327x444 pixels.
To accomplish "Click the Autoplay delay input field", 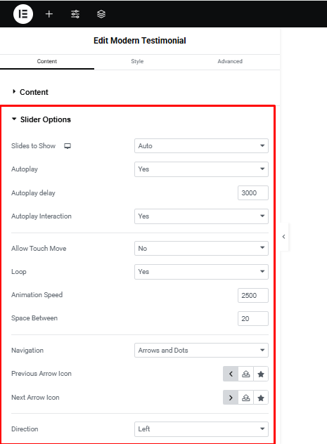I will [253, 192].
